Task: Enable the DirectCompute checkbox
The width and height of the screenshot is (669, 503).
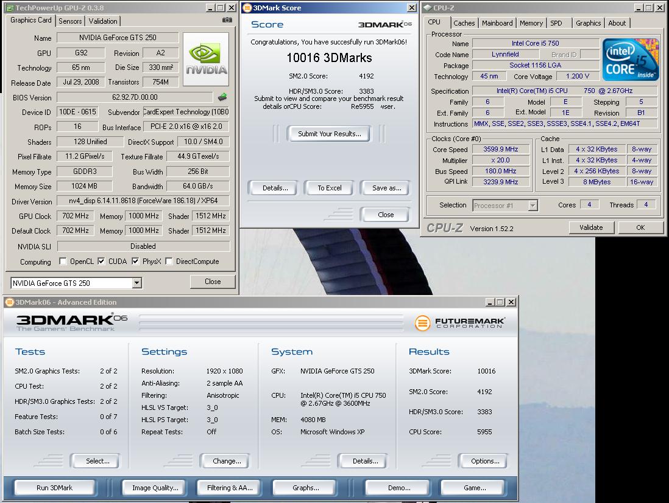Action: [169, 261]
